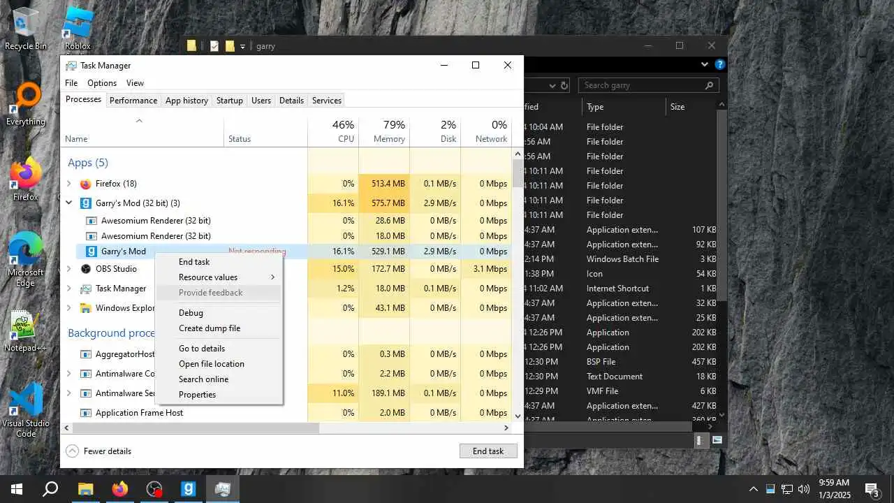
Task: Switch to the Startup tab
Action: [x=230, y=101]
